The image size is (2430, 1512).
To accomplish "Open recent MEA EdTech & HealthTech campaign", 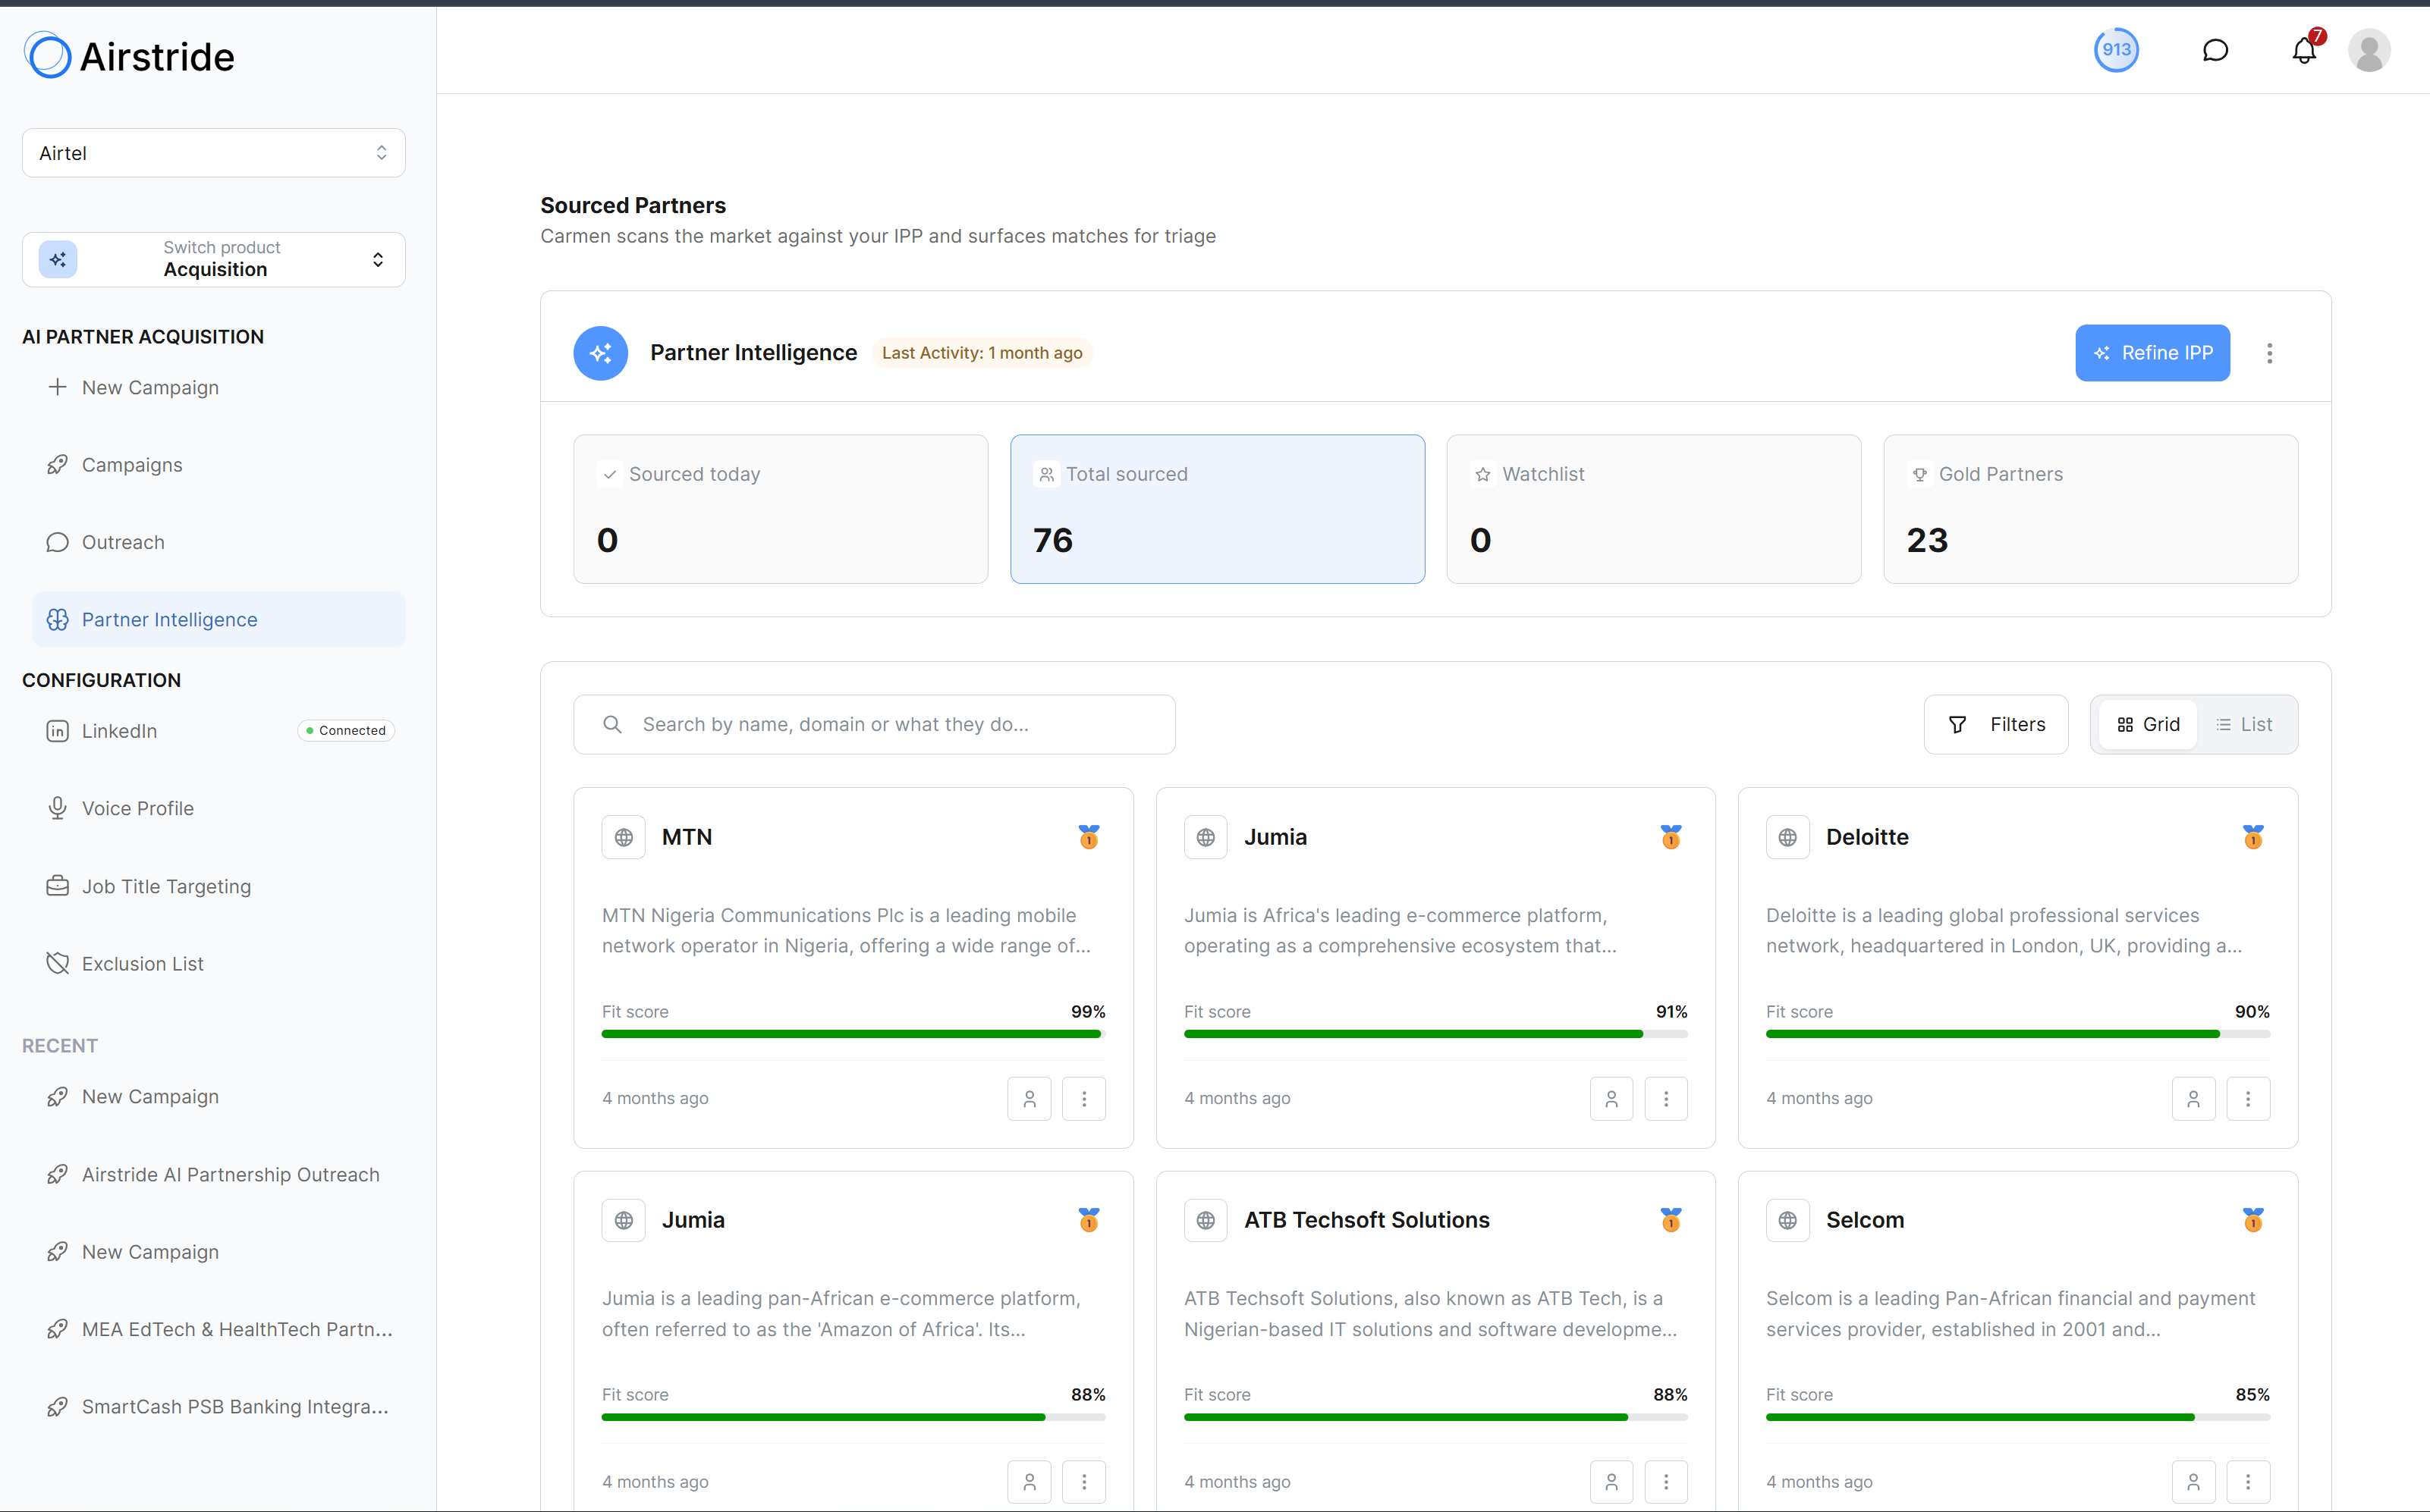I will point(218,1329).
